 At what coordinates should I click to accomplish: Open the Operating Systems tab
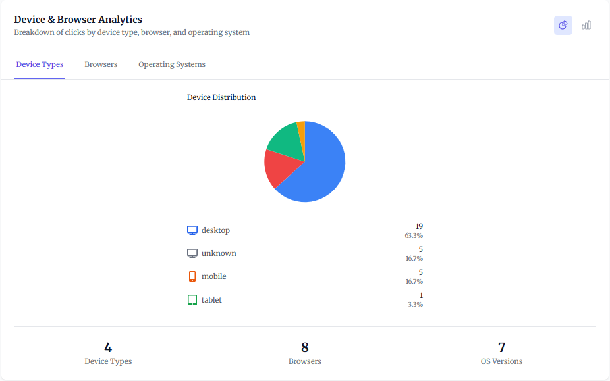pyautogui.click(x=171, y=64)
